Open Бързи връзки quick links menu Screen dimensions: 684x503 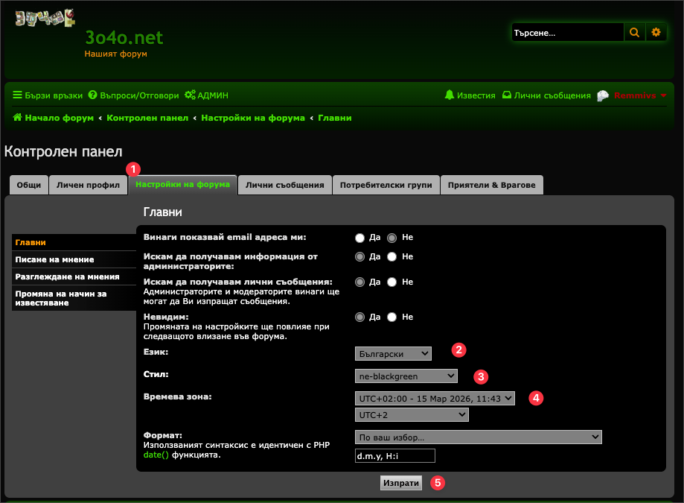click(x=48, y=95)
